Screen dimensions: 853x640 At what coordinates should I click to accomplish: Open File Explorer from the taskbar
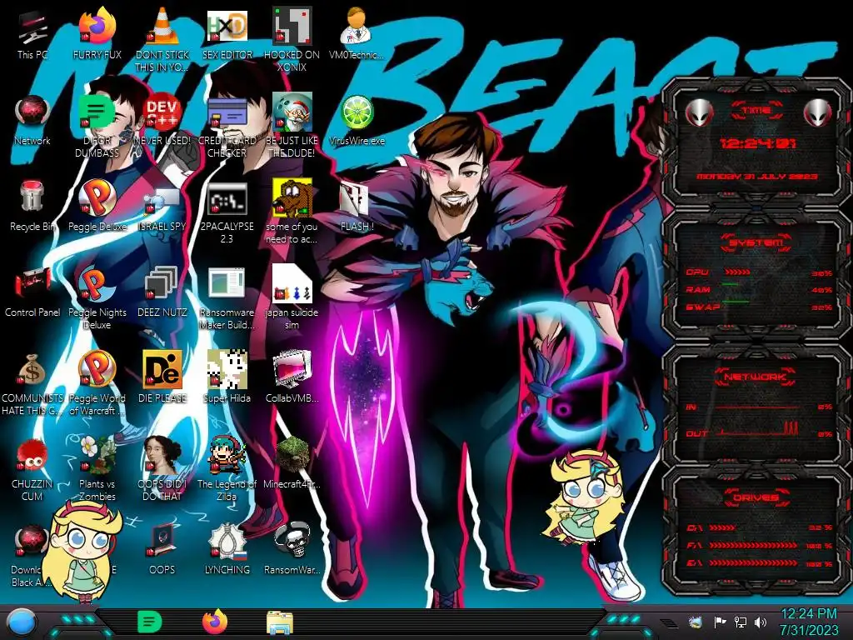[x=280, y=623]
